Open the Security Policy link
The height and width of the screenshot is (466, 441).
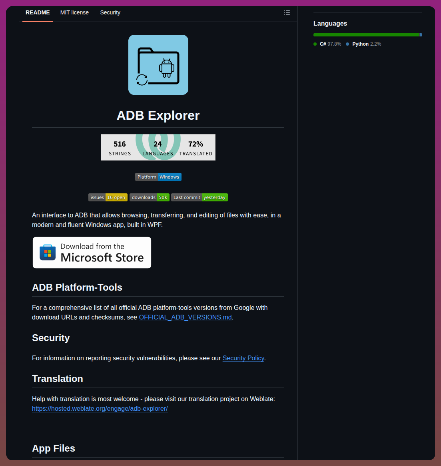[x=243, y=358]
